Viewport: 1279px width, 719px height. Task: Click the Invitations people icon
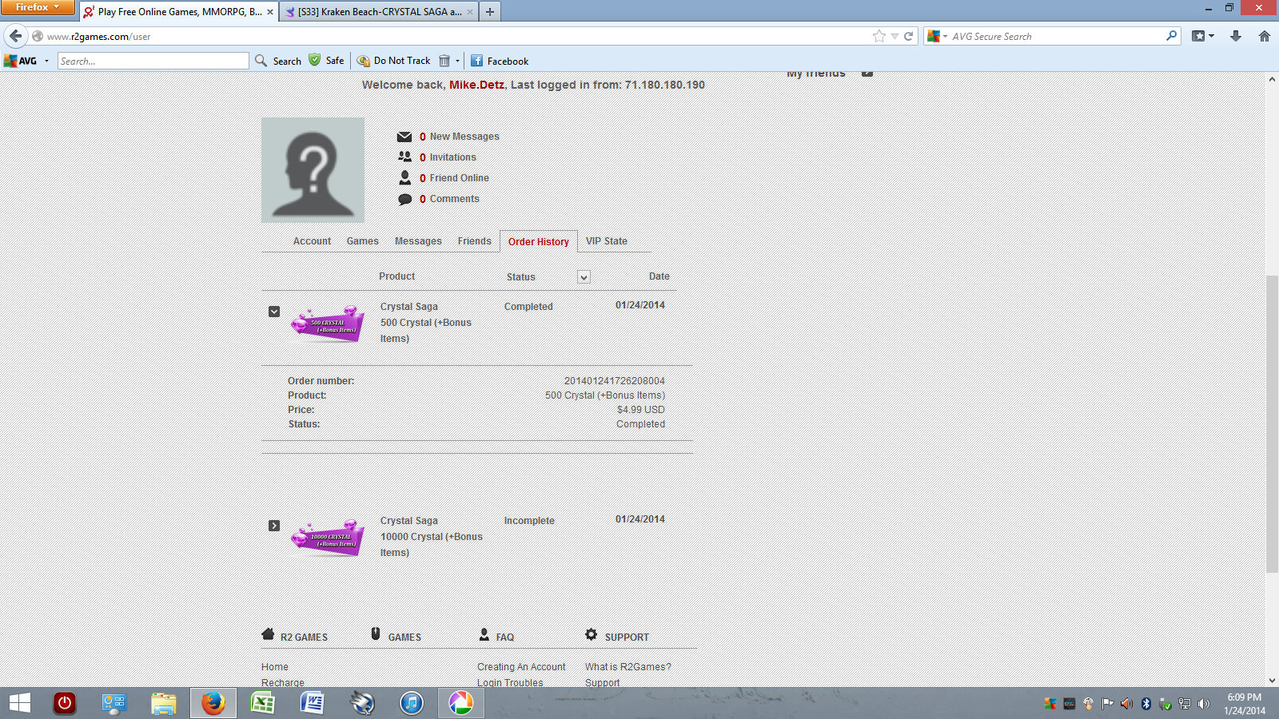404,157
